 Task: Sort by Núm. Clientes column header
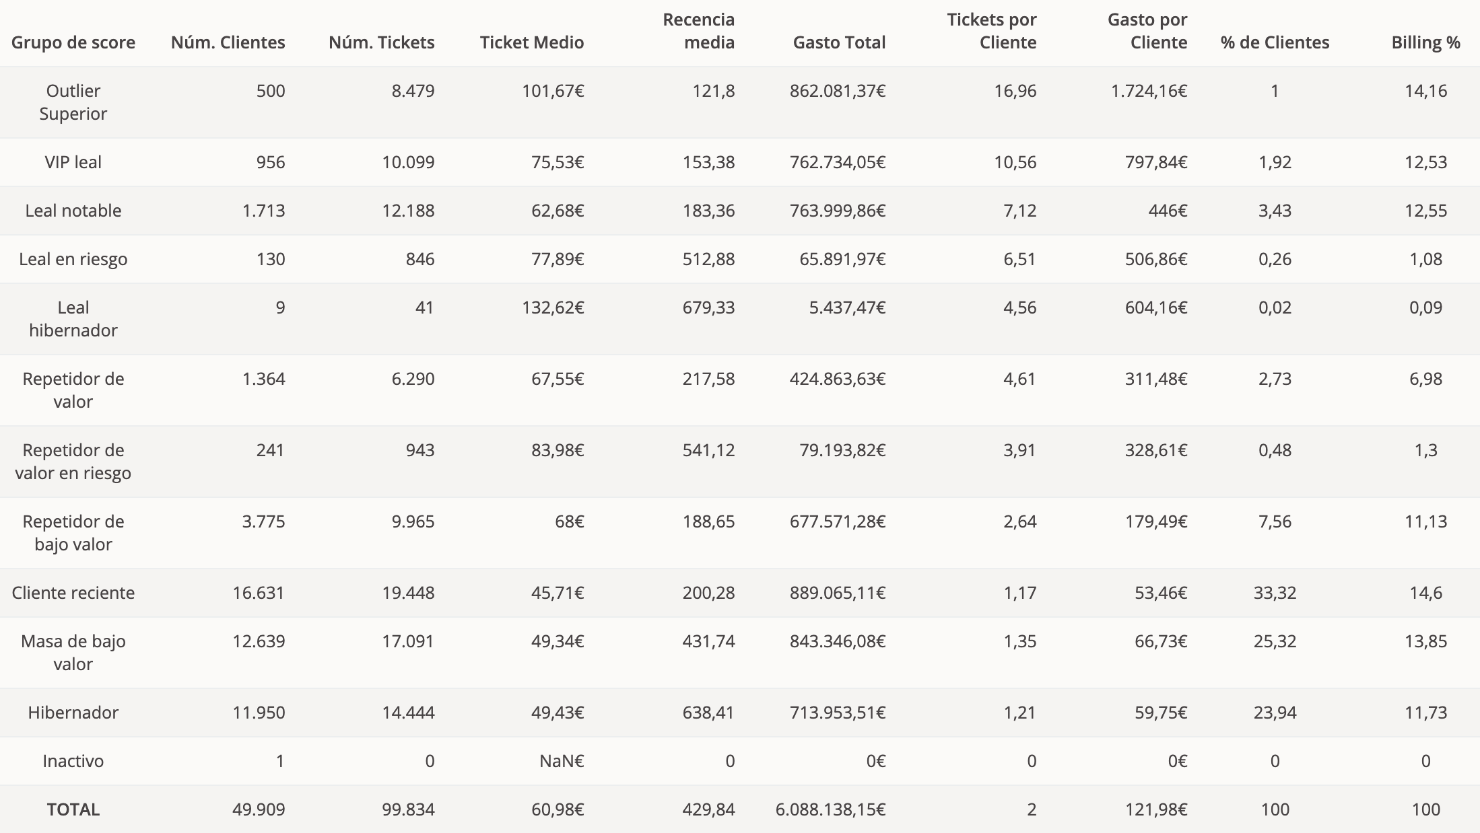click(x=228, y=42)
